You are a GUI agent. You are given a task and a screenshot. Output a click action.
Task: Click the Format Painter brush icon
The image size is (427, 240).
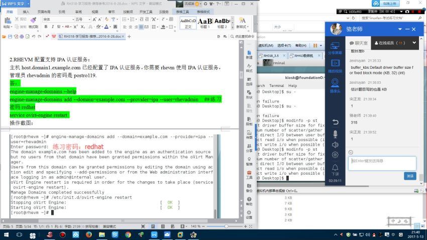pyautogui.click(x=33, y=20)
